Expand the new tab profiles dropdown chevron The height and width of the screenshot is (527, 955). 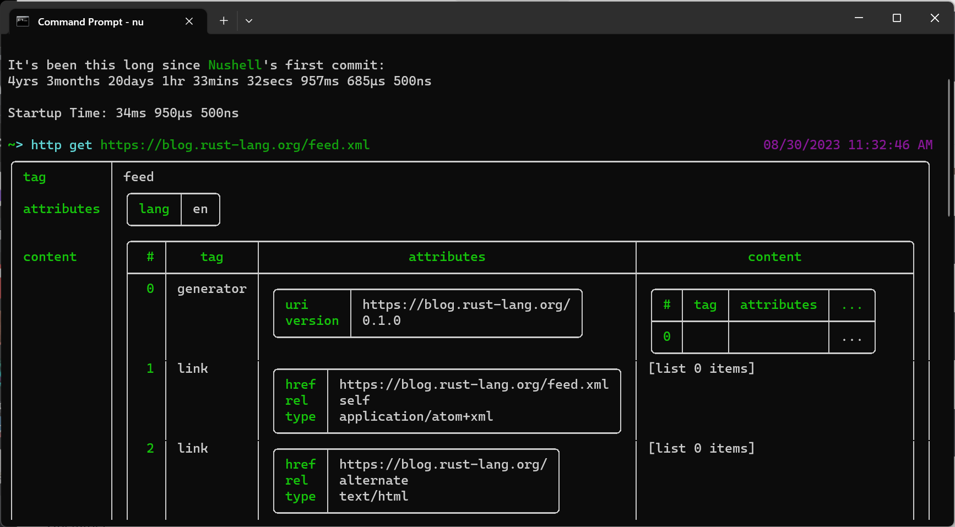(249, 21)
